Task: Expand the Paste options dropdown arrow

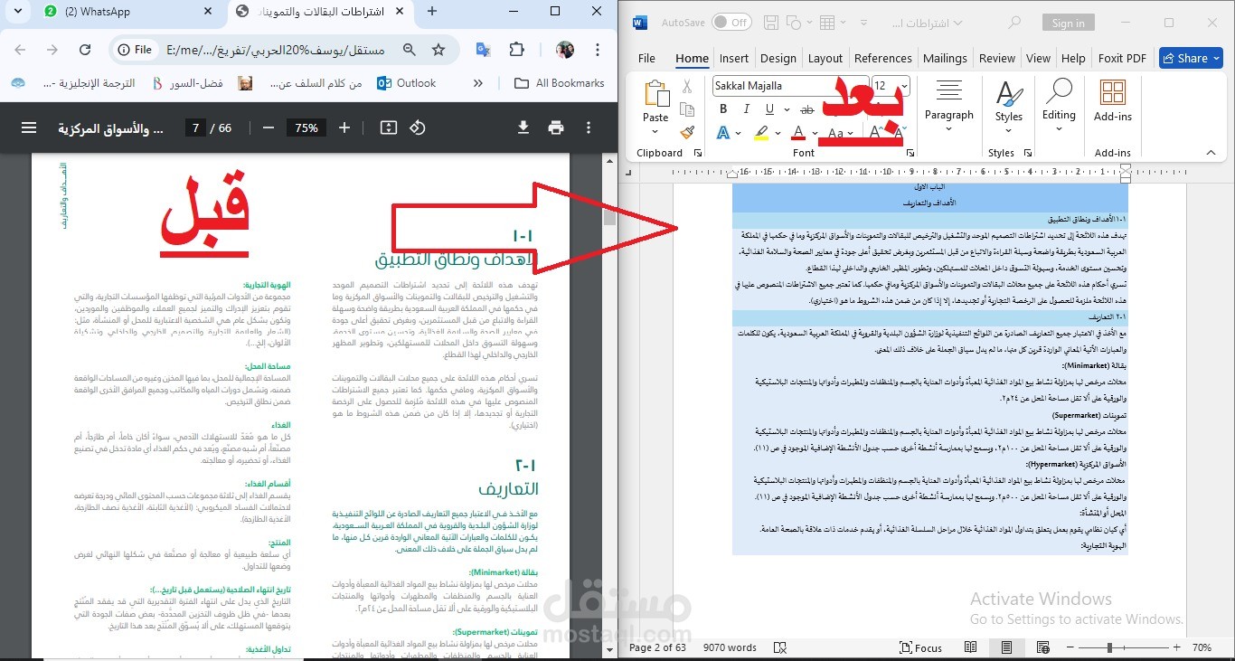Action: click(x=655, y=133)
